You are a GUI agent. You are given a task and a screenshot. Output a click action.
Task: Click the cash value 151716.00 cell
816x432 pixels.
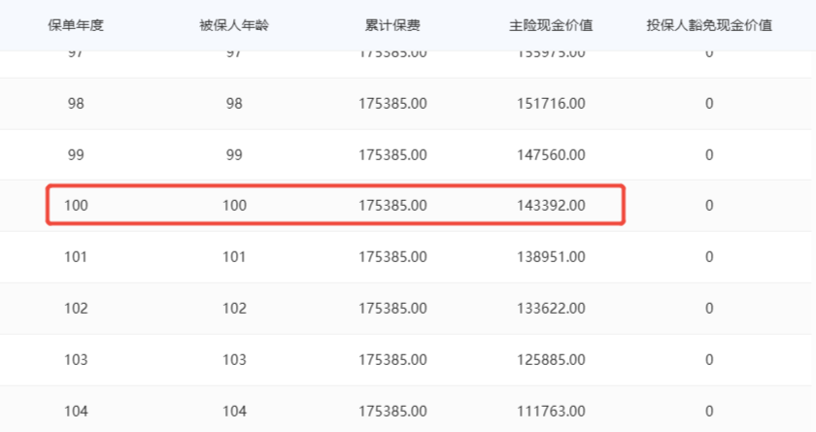click(x=551, y=104)
